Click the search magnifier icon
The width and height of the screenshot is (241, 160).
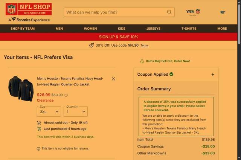point(169,12)
